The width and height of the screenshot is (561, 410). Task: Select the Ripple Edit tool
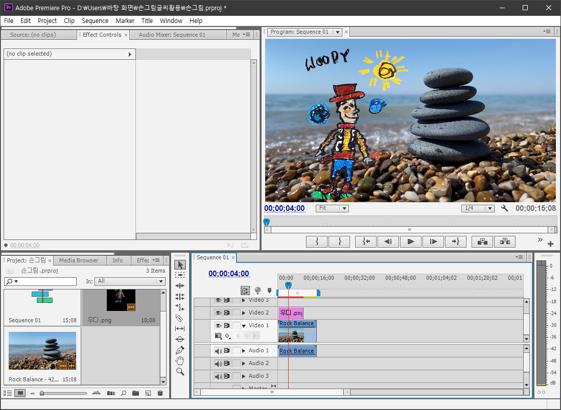180,285
